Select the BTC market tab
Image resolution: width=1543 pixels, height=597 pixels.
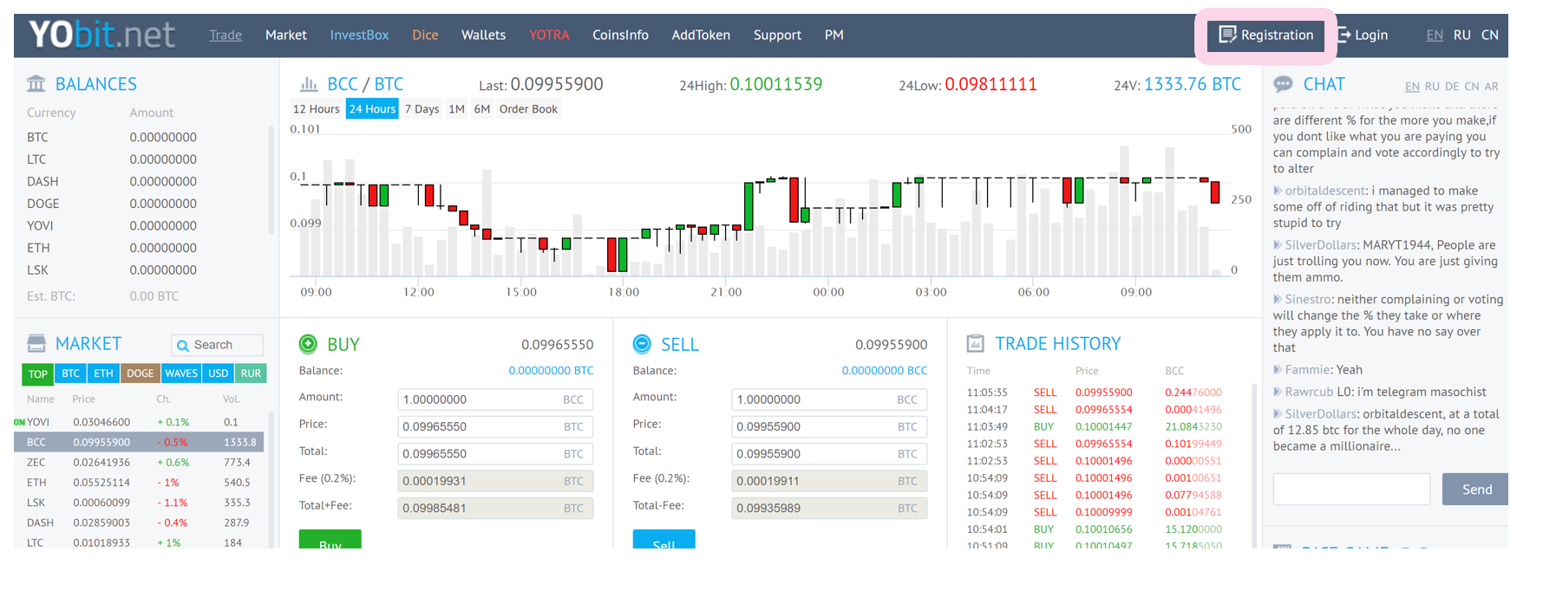coord(71,373)
